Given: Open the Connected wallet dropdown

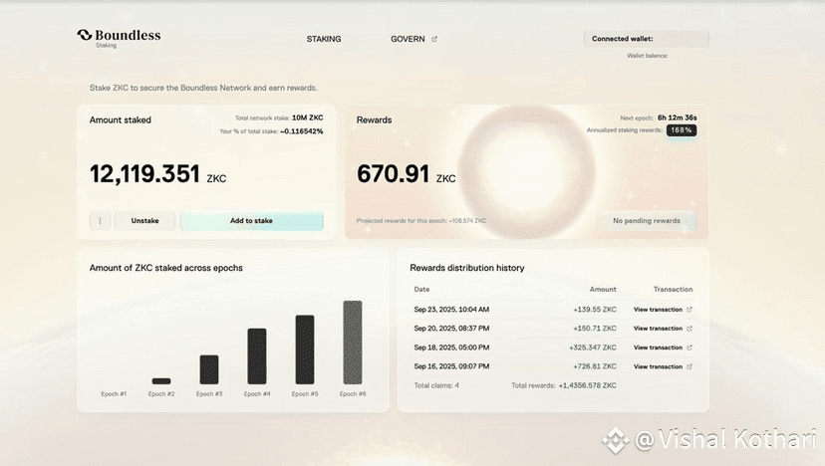Looking at the screenshot, I should [x=646, y=39].
